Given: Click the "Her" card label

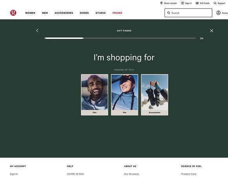Looking at the screenshot, I should point(125,112).
